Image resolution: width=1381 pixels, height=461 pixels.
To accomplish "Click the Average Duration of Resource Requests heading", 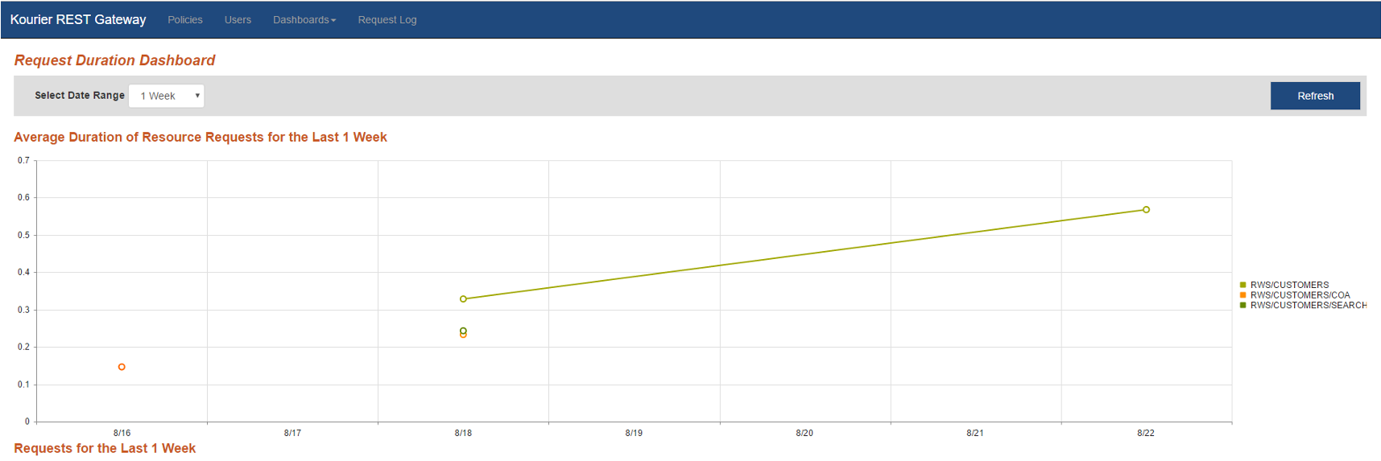I will [201, 137].
